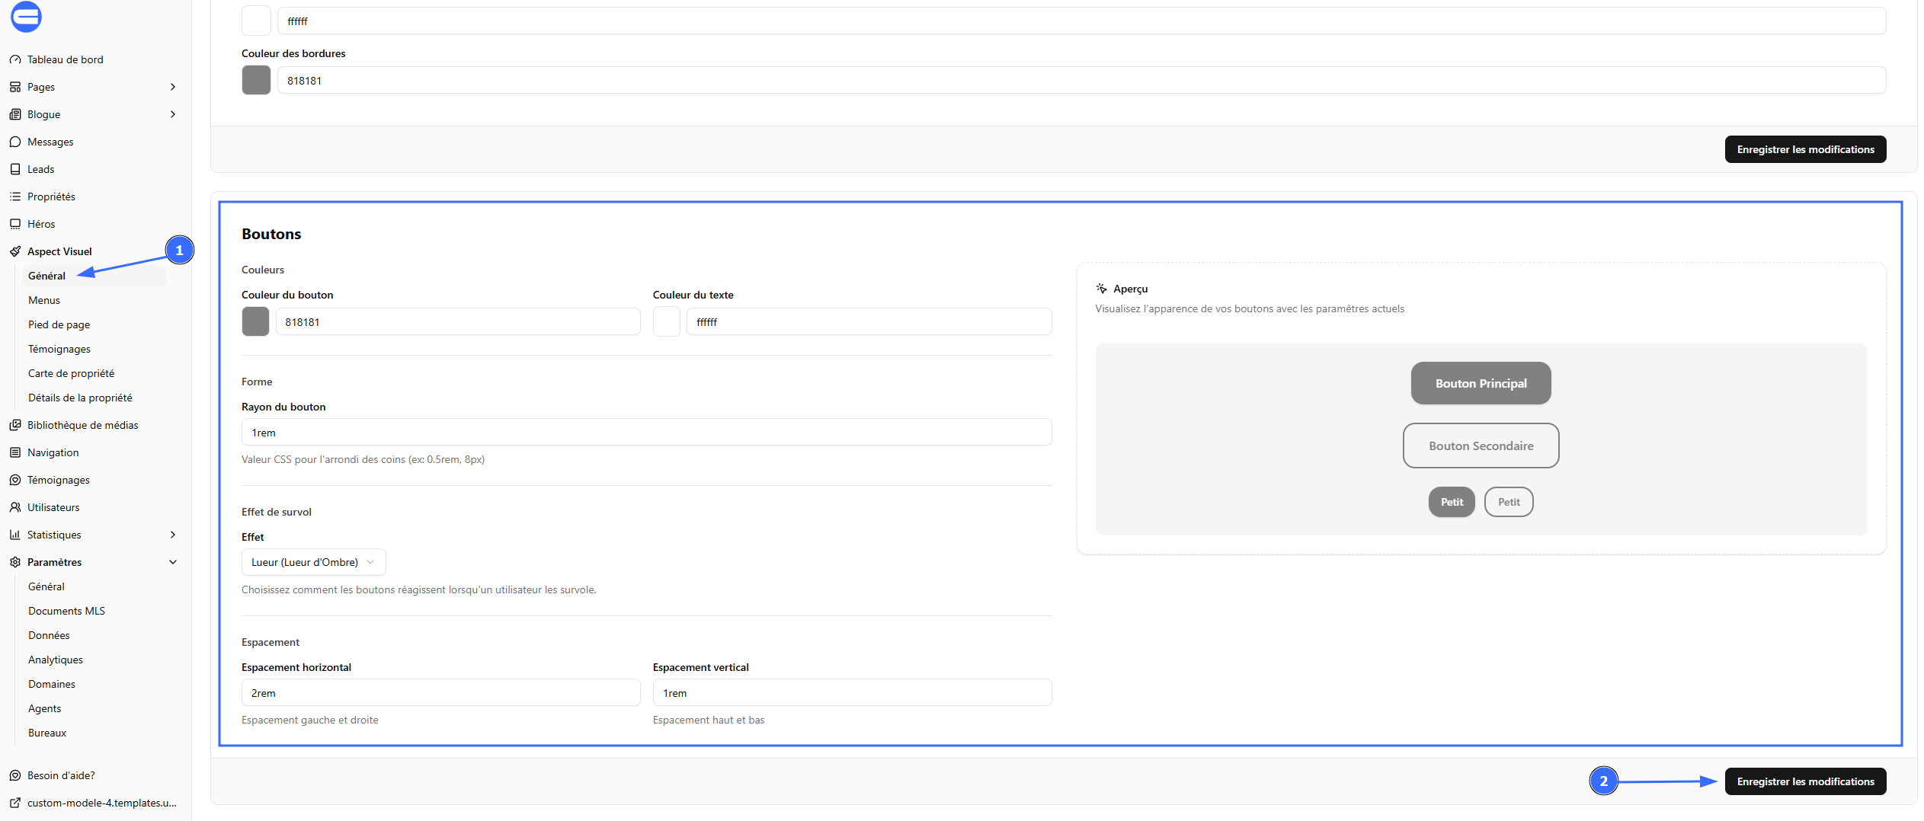
Task: Expand the Blogue submenu chevron
Action: click(173, 114)
